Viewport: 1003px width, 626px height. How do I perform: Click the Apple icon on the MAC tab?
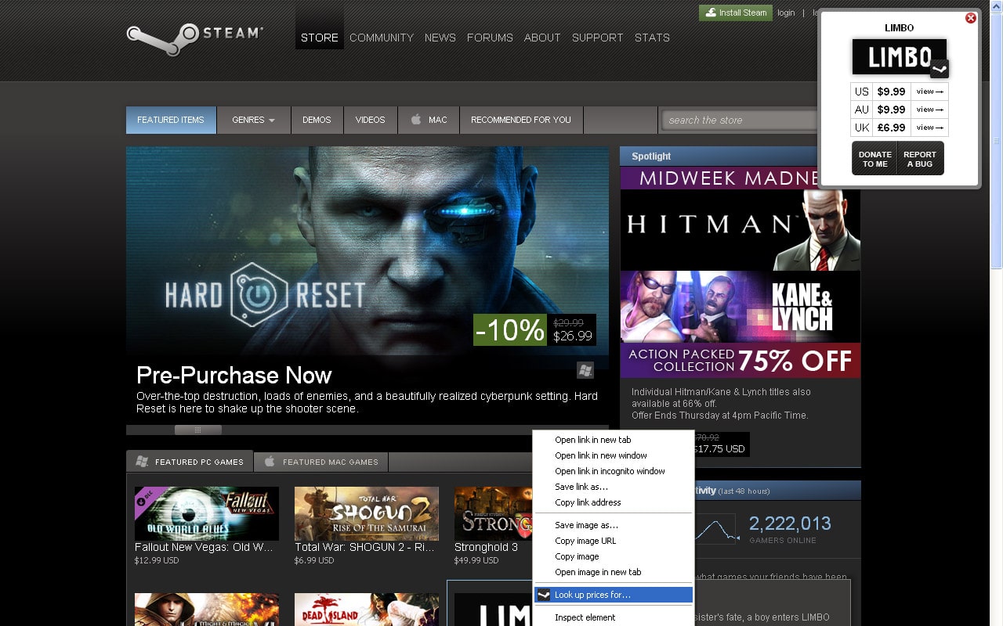click(416, 120)
